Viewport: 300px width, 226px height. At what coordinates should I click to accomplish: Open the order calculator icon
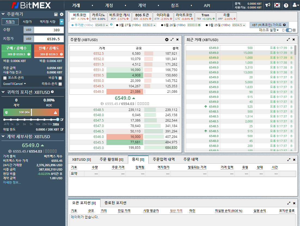click(56, 14)
